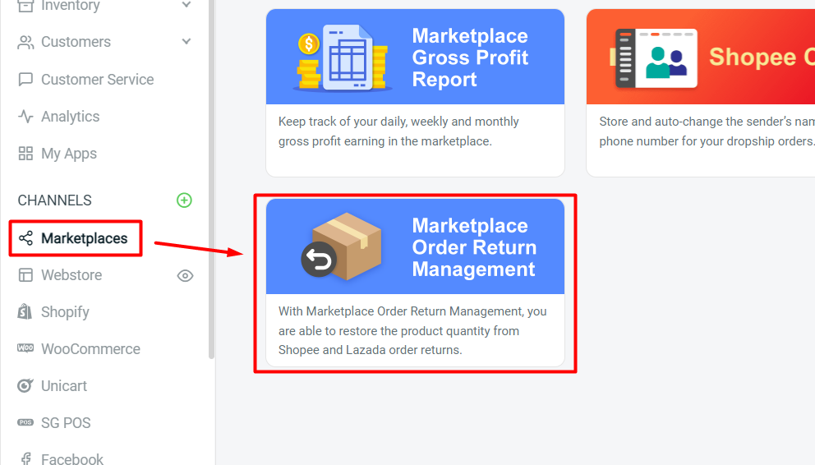
Task: Click the sidebar vertical scrollbar
Action: coord(211,179)
